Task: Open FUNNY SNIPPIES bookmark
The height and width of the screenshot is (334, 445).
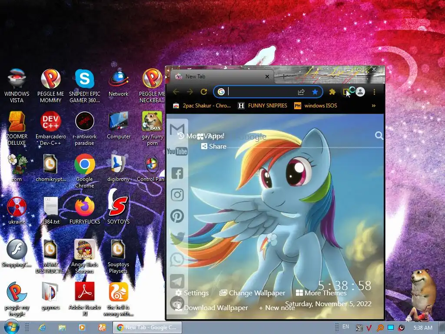Action: [x=262, y=106]
